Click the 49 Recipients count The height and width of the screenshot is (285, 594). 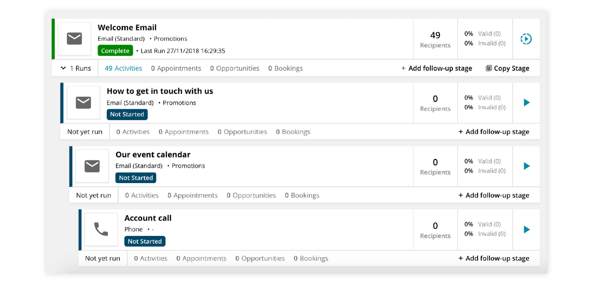tap(435, 39)
